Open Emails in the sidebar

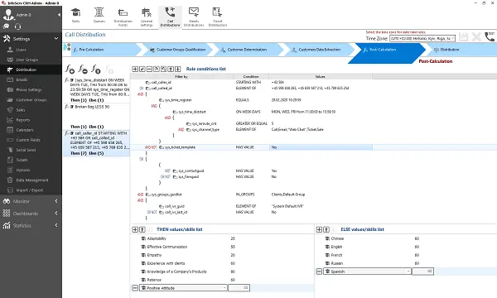click(31, 79)
